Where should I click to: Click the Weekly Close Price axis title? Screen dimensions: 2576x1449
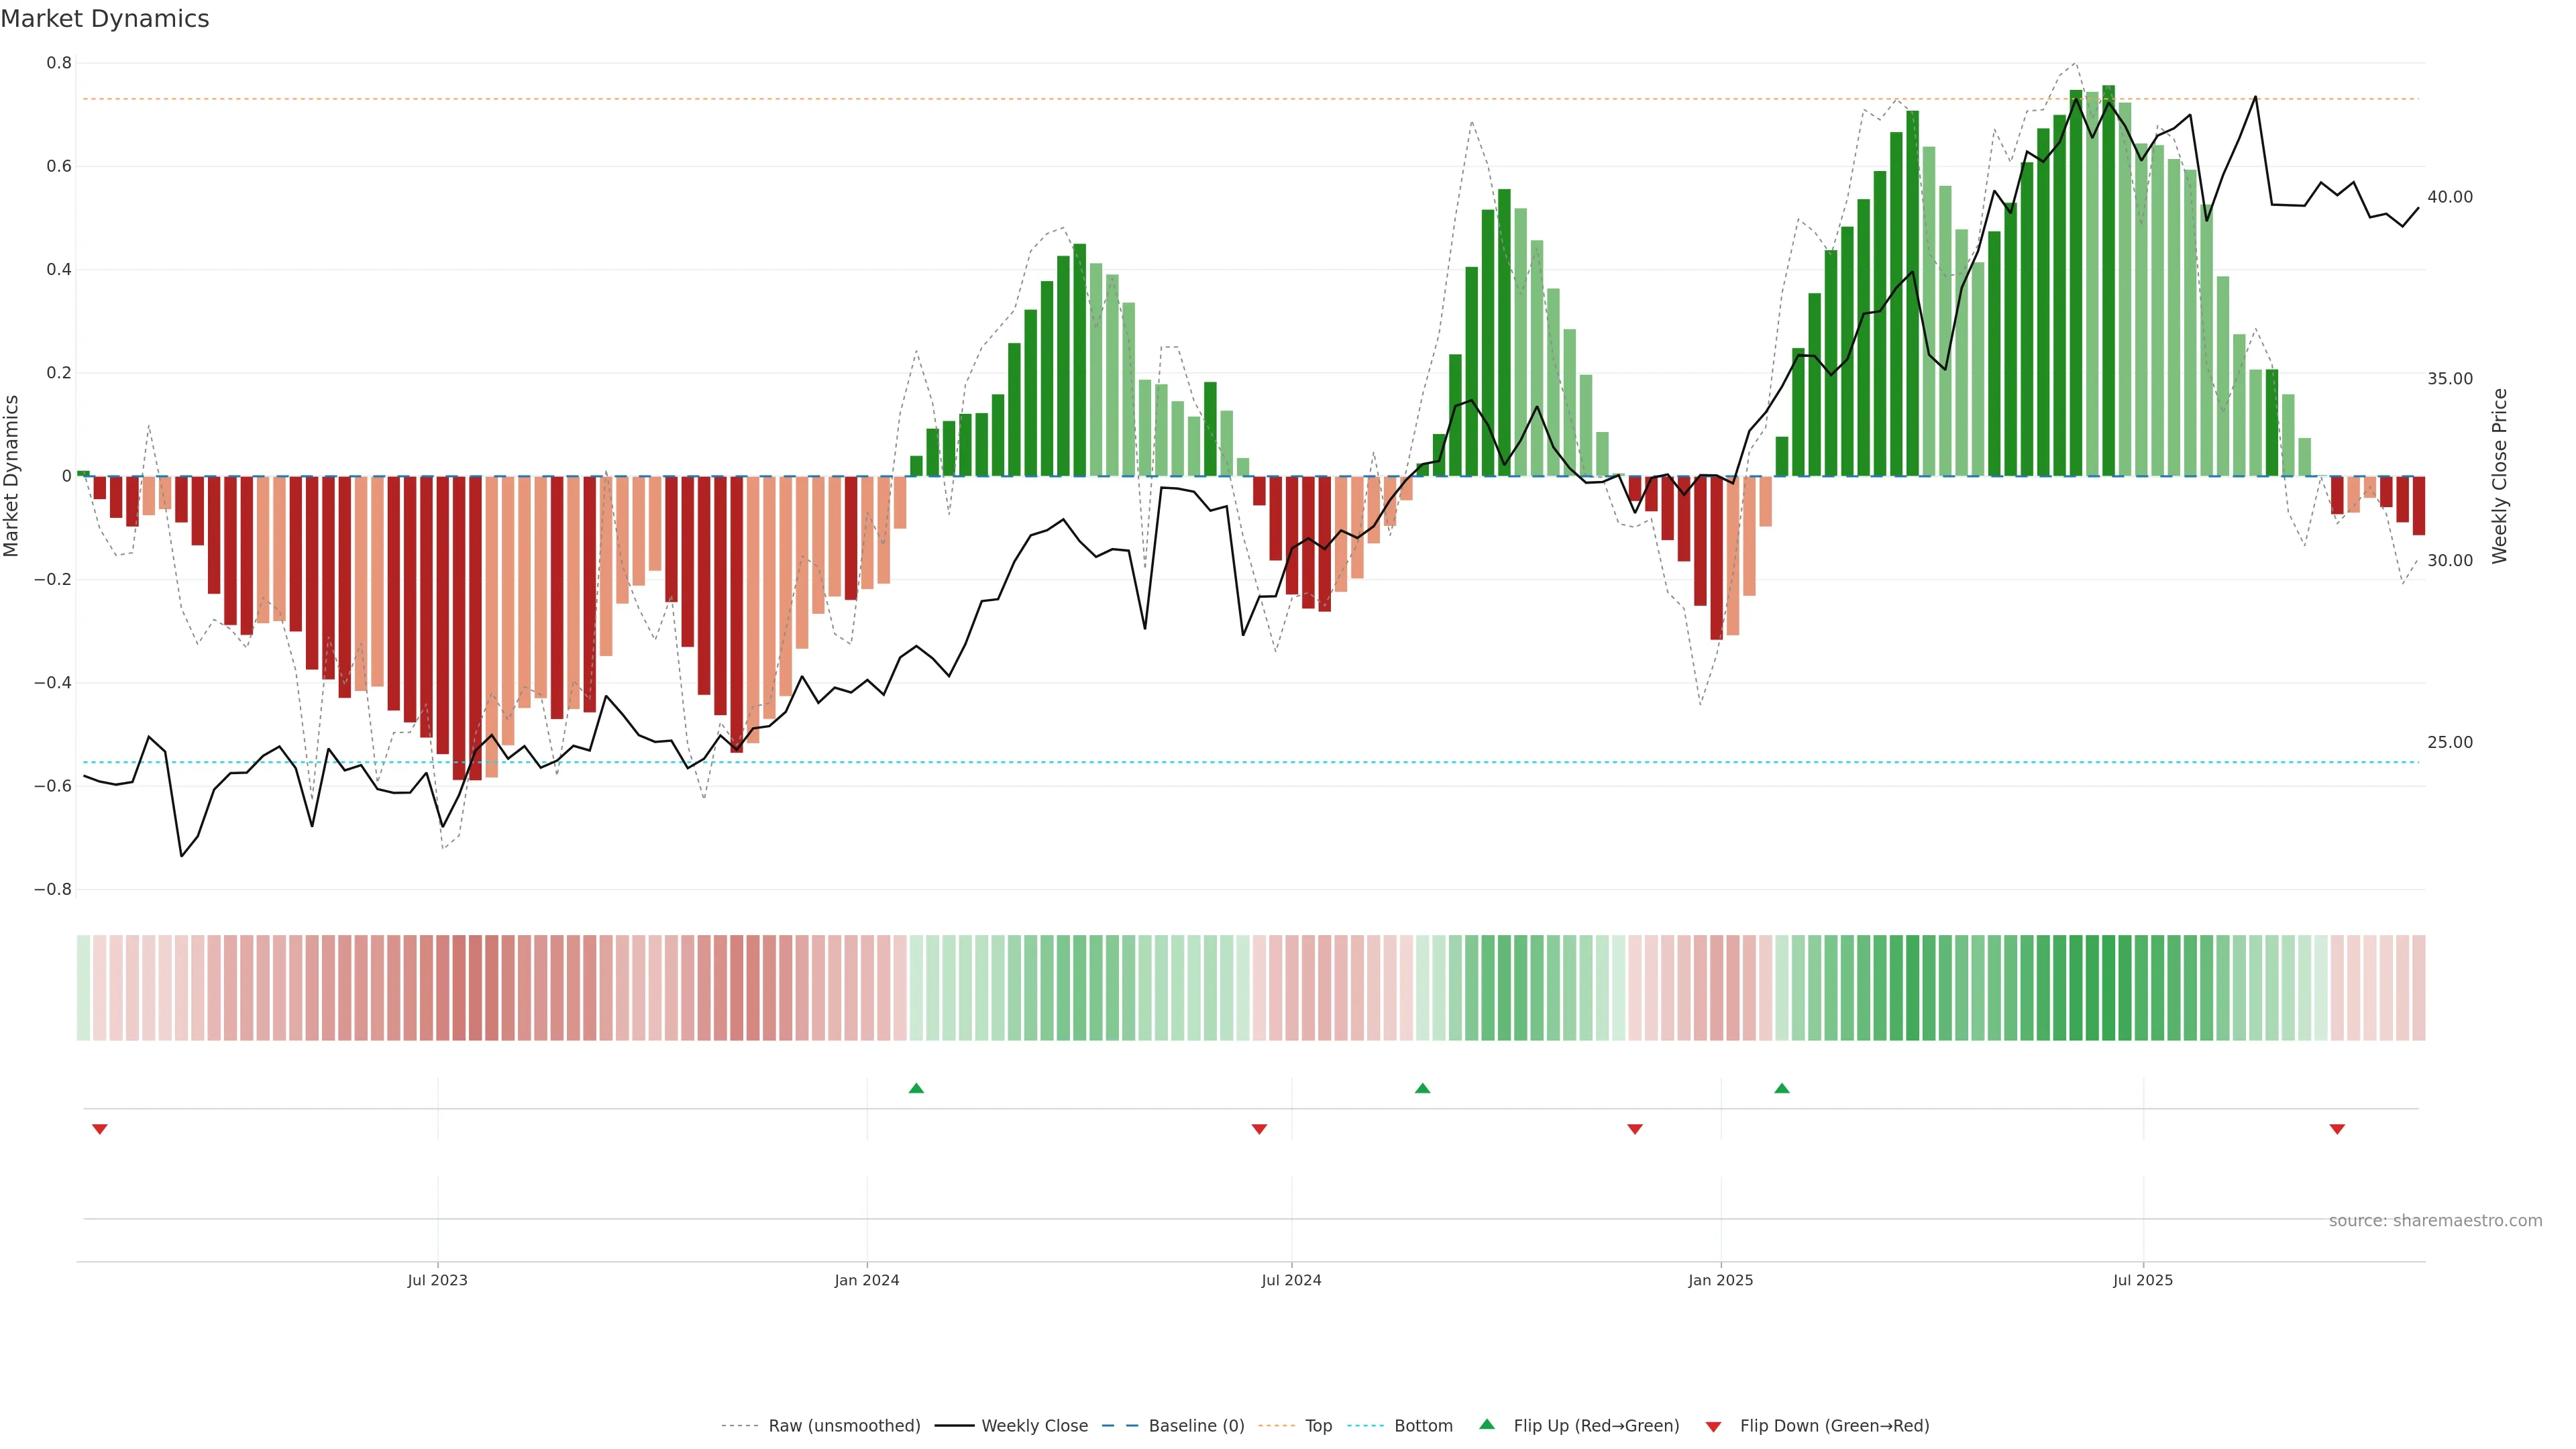click(2499, 476)
